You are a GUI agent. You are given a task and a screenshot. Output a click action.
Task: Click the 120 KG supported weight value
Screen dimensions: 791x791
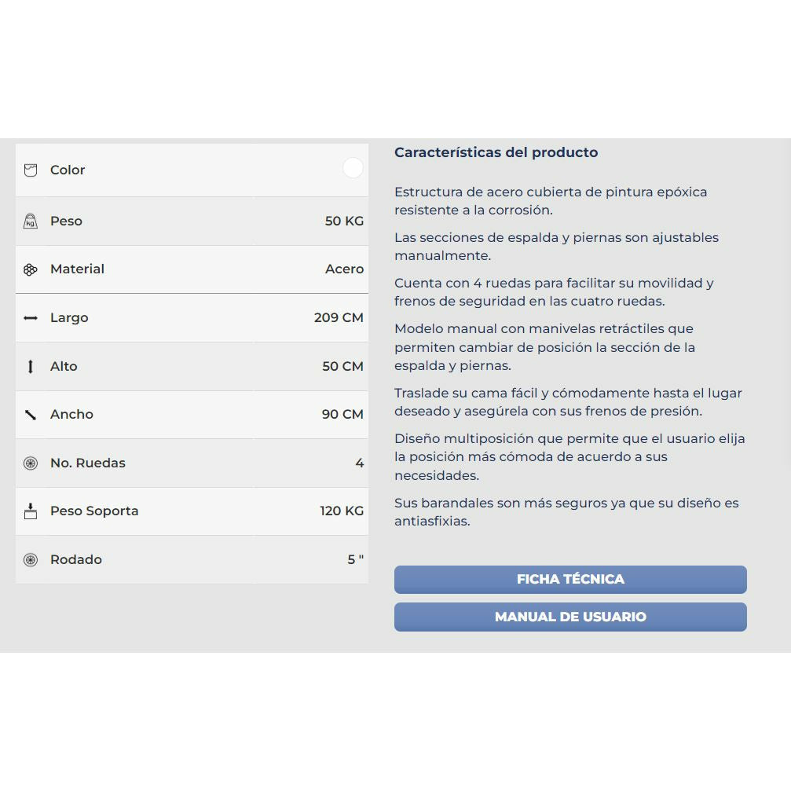tap(342, 511)
